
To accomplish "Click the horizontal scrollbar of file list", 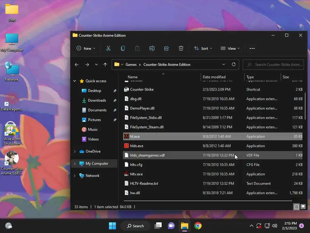I will [x=208, y=201].
